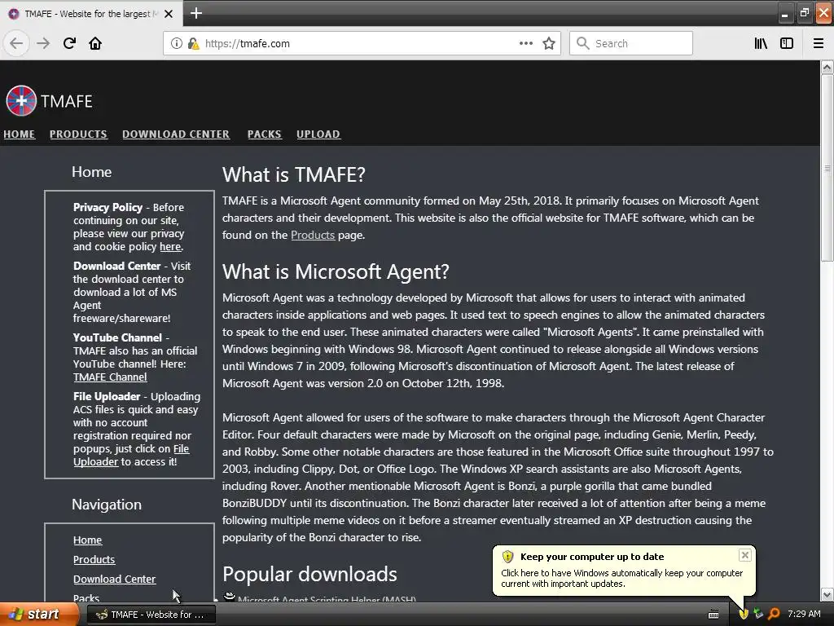The width and height of the screenshot is (834, 626).
Task: Focus the URL address bar
Action: (x=362, y=43)
